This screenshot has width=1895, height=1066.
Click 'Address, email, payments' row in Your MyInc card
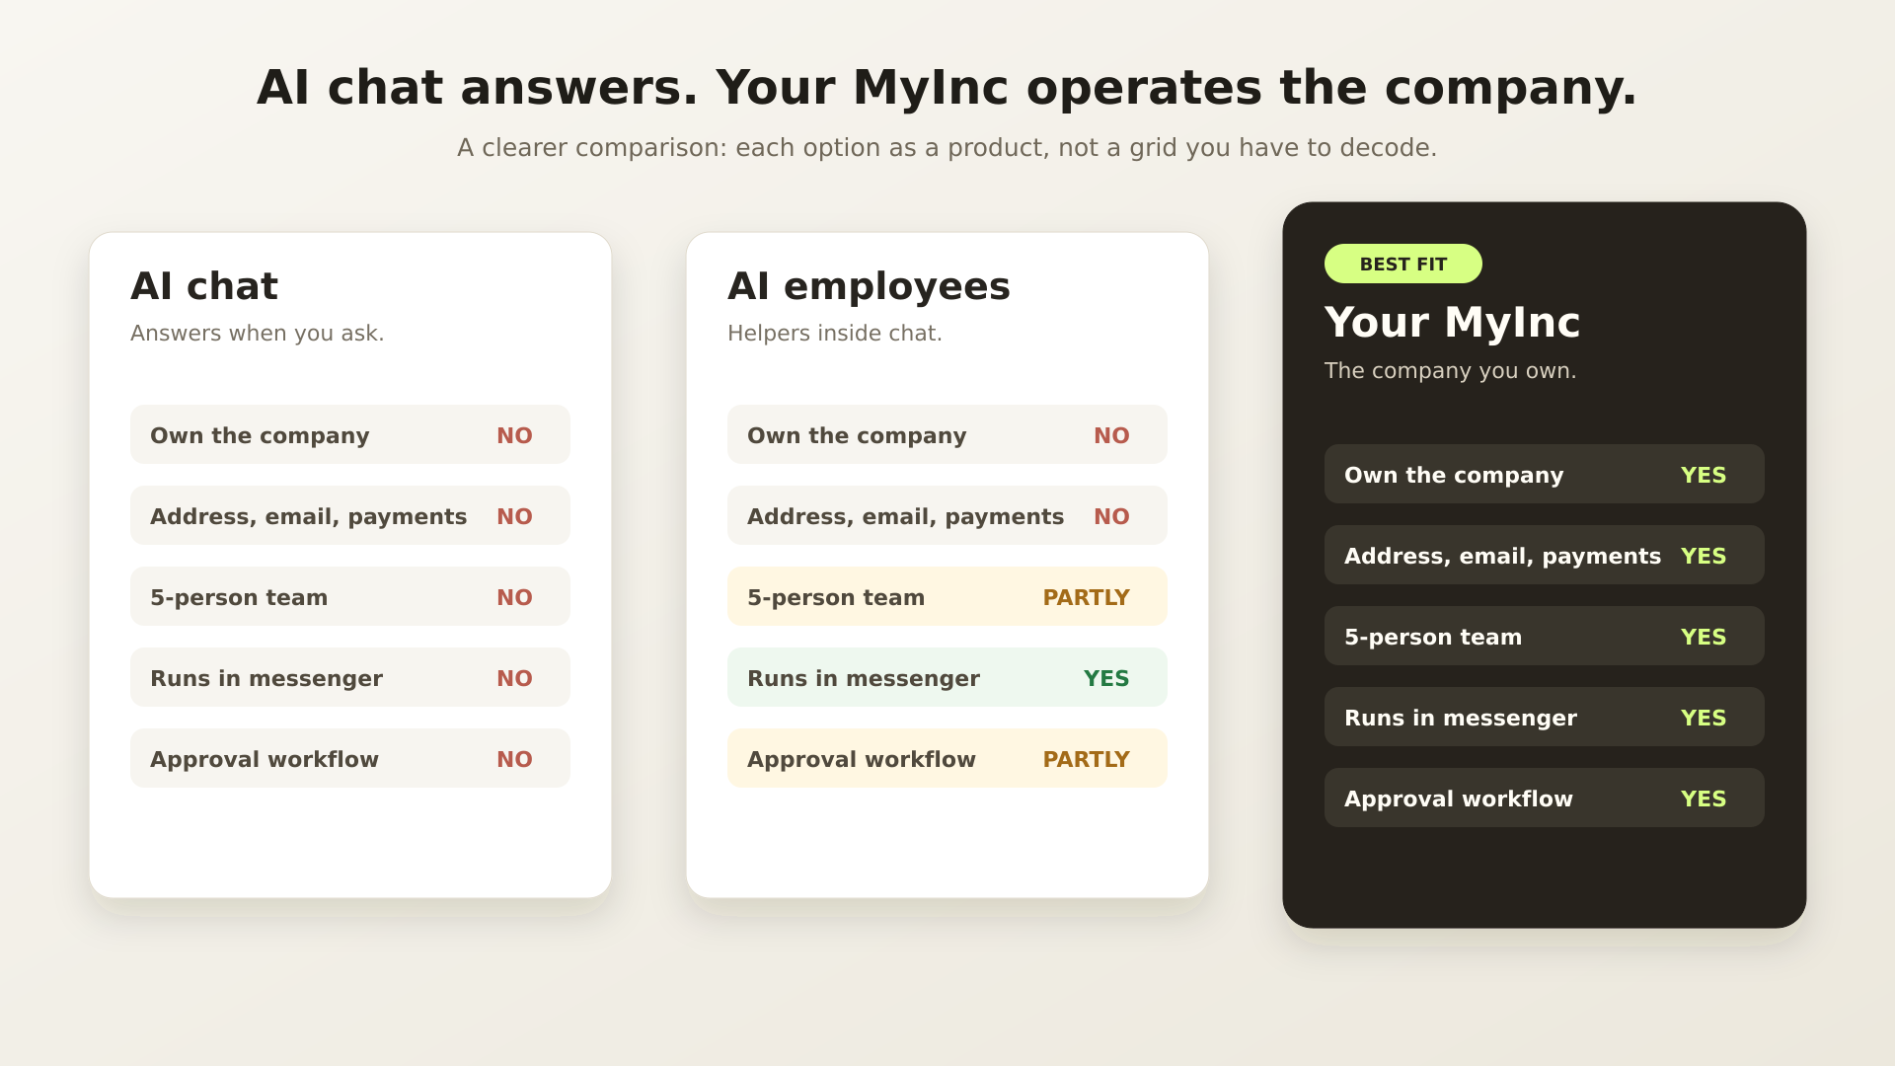[1545, 555]
